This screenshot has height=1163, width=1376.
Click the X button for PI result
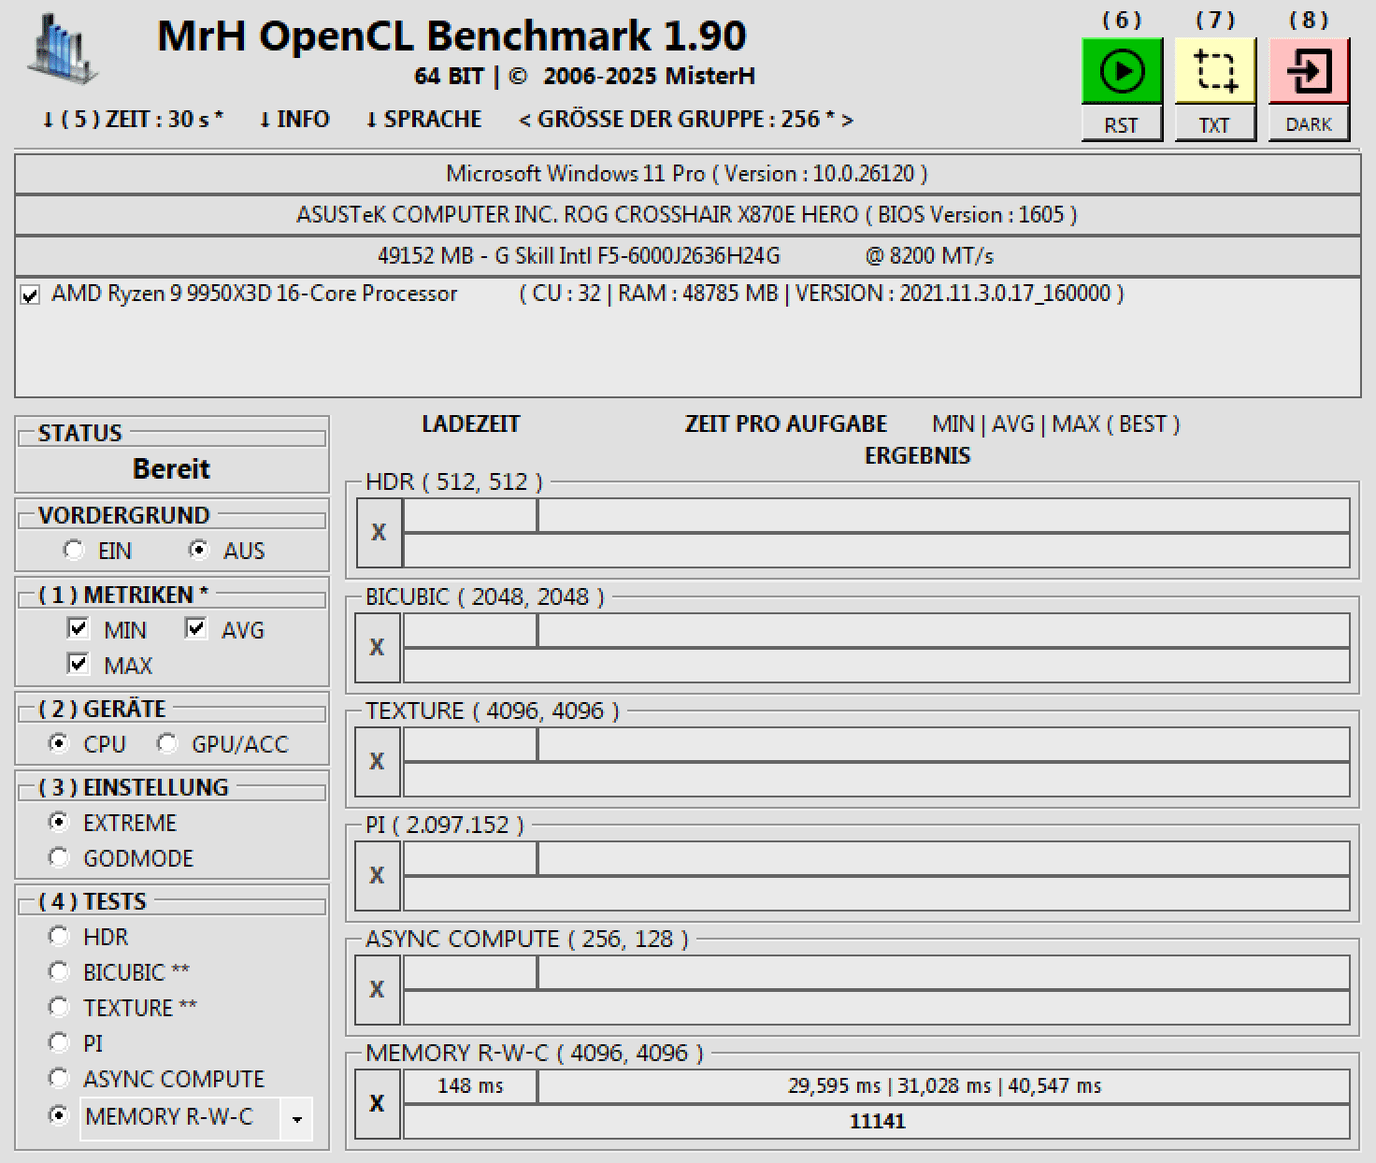click(x=378, y=875)
